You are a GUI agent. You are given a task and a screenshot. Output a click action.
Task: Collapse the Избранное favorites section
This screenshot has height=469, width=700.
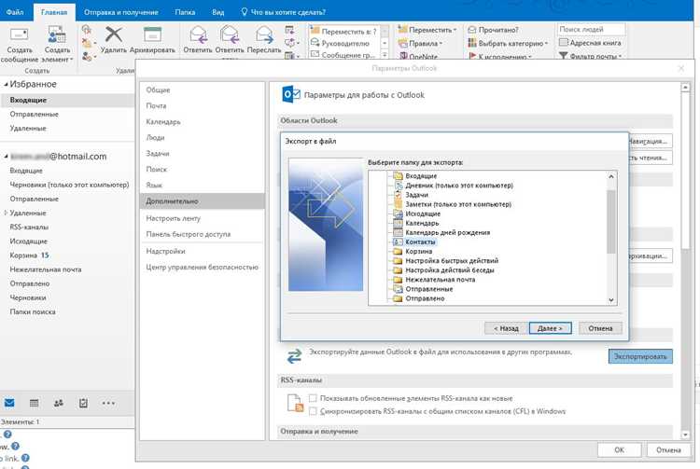pos(6,84)
